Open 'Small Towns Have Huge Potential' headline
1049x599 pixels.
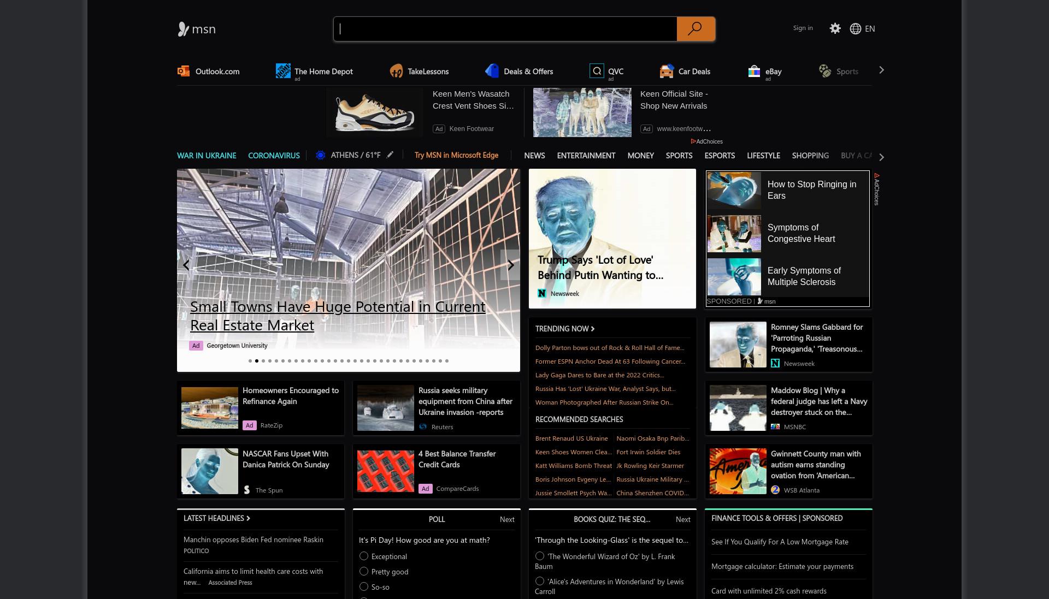(x=338, y=316)
